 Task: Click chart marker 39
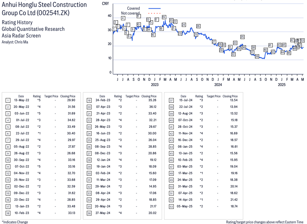click(x=257, y=56)
